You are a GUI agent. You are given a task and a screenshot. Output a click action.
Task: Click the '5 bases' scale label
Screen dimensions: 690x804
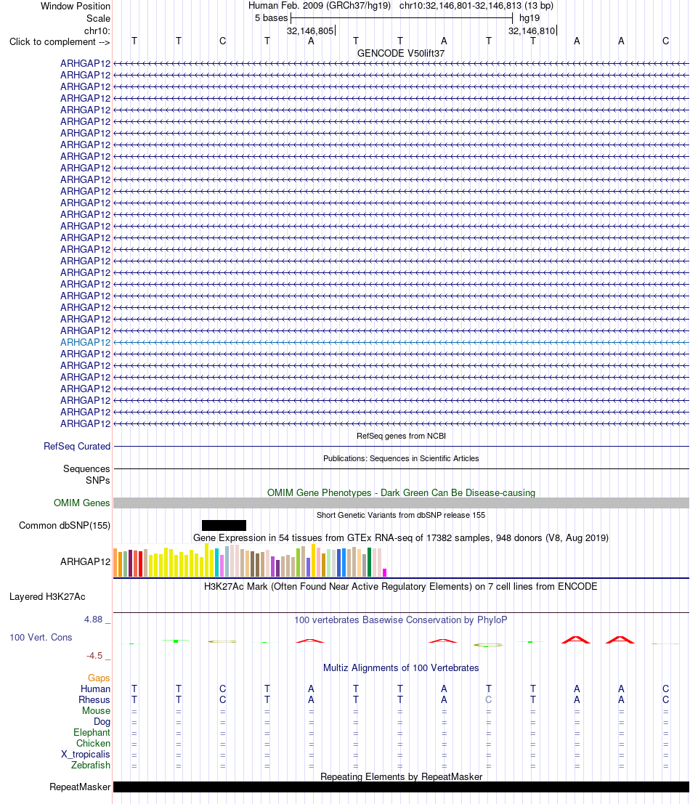(x=271, y=18)
